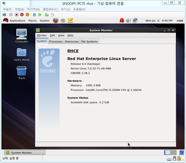Click the Release 6.0 (Santiago) text
Screen dimensions: 186x163
(85, 64)
